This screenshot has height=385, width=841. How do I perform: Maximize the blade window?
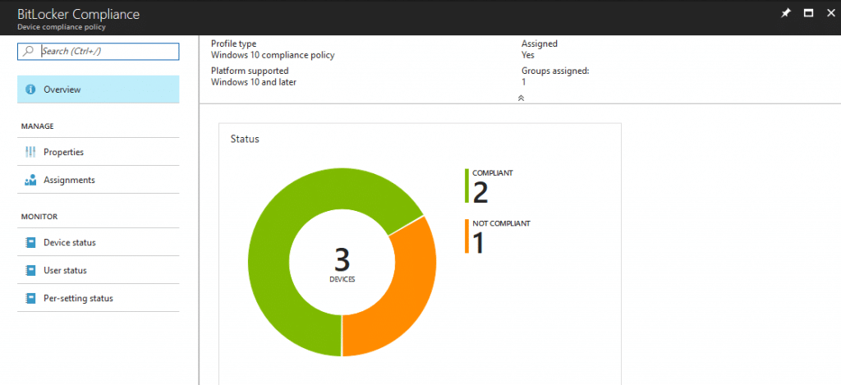click(809, 13)
